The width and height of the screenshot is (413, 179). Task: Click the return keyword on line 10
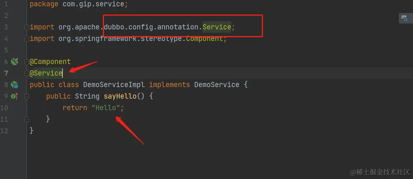click(x=75, y=108)
